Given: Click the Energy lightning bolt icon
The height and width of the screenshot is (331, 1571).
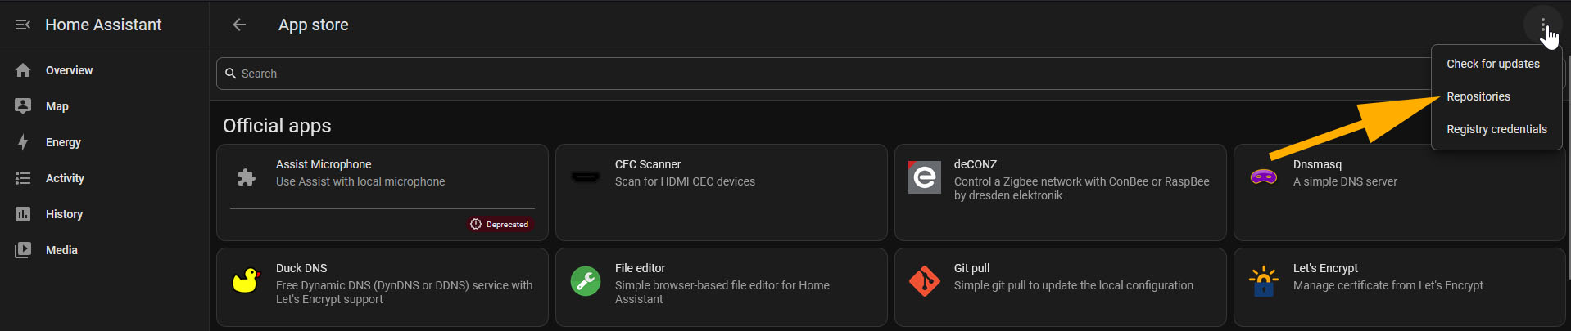Looking at the screenshot, I should (23, 142).
